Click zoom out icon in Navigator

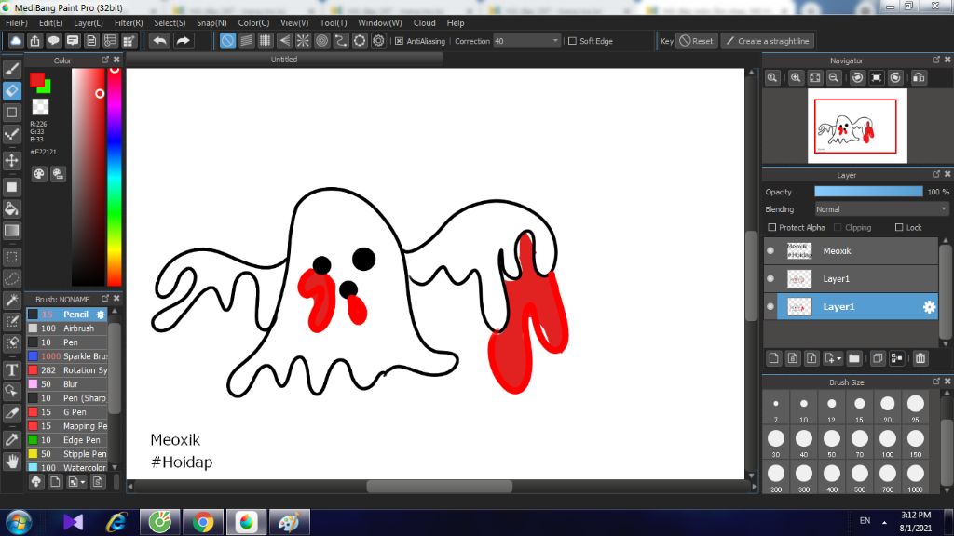(834, 78)
